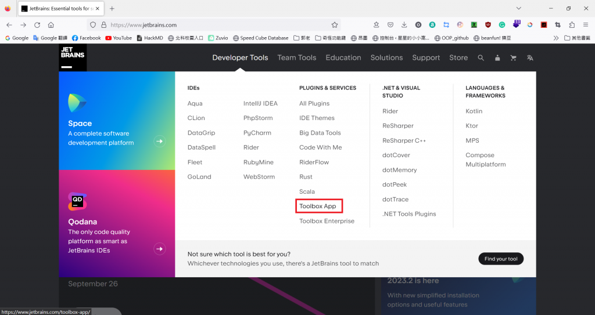Go to the DataGrip page
The width and height of the screenshot is (595, 315).
[201, 133]
